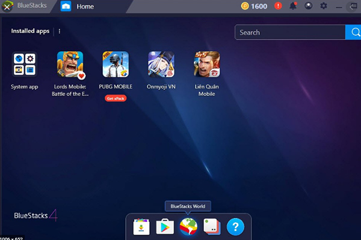The height and width of the screenshot is (240, 361).
Task: Launch Google Play Store from dock
Action: 165,227
